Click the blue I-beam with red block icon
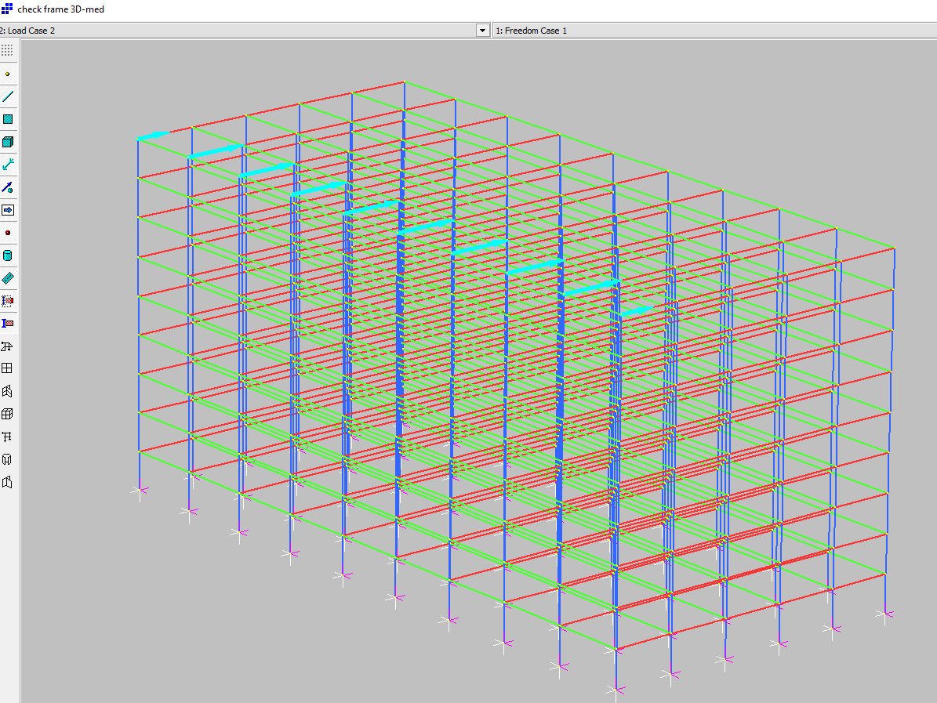Image resolution: width=937 pixels, height=703 pixels. point(8,323)
